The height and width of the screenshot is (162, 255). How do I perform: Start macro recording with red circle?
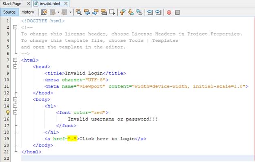pyautogui.click(x=169, y=12)
